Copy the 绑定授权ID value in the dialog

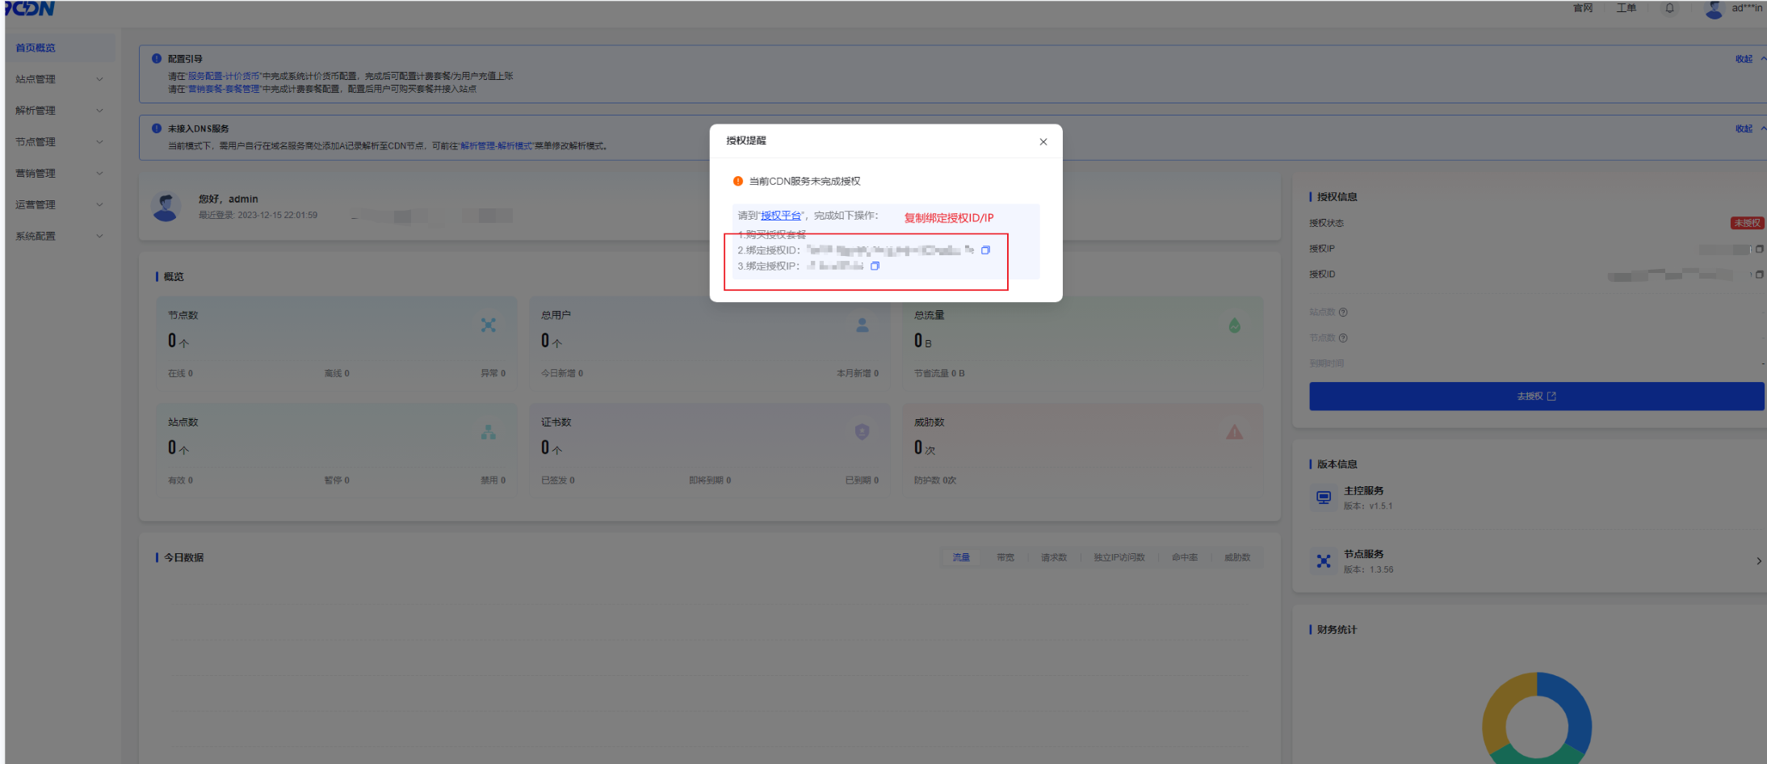[x=985, y=250]
